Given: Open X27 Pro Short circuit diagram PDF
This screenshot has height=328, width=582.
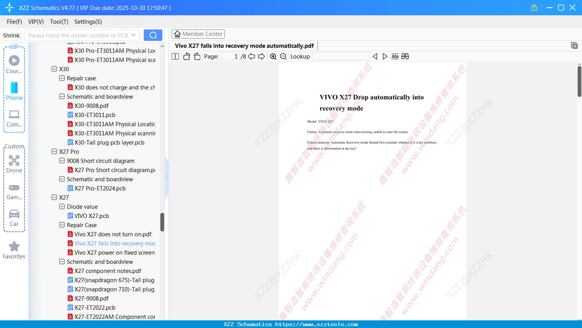Looking at the screenshot, I should click(111, 170).
